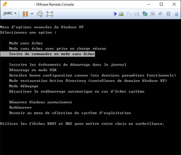181x155 pixels.
Task: Pause the virtual machine with the orange button
Action: (25, 14)
